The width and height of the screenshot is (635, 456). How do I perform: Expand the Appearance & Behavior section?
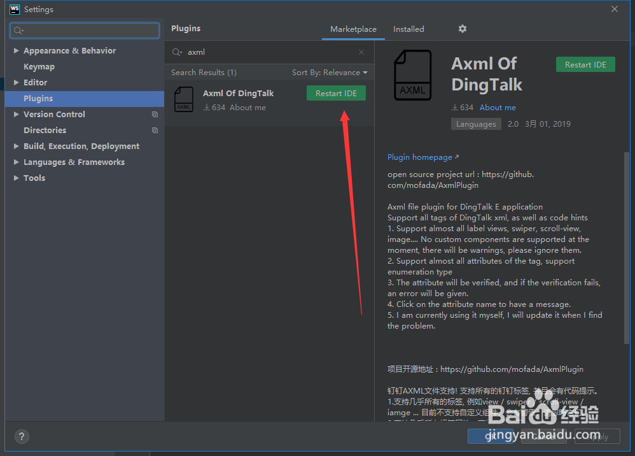(16, 50)
